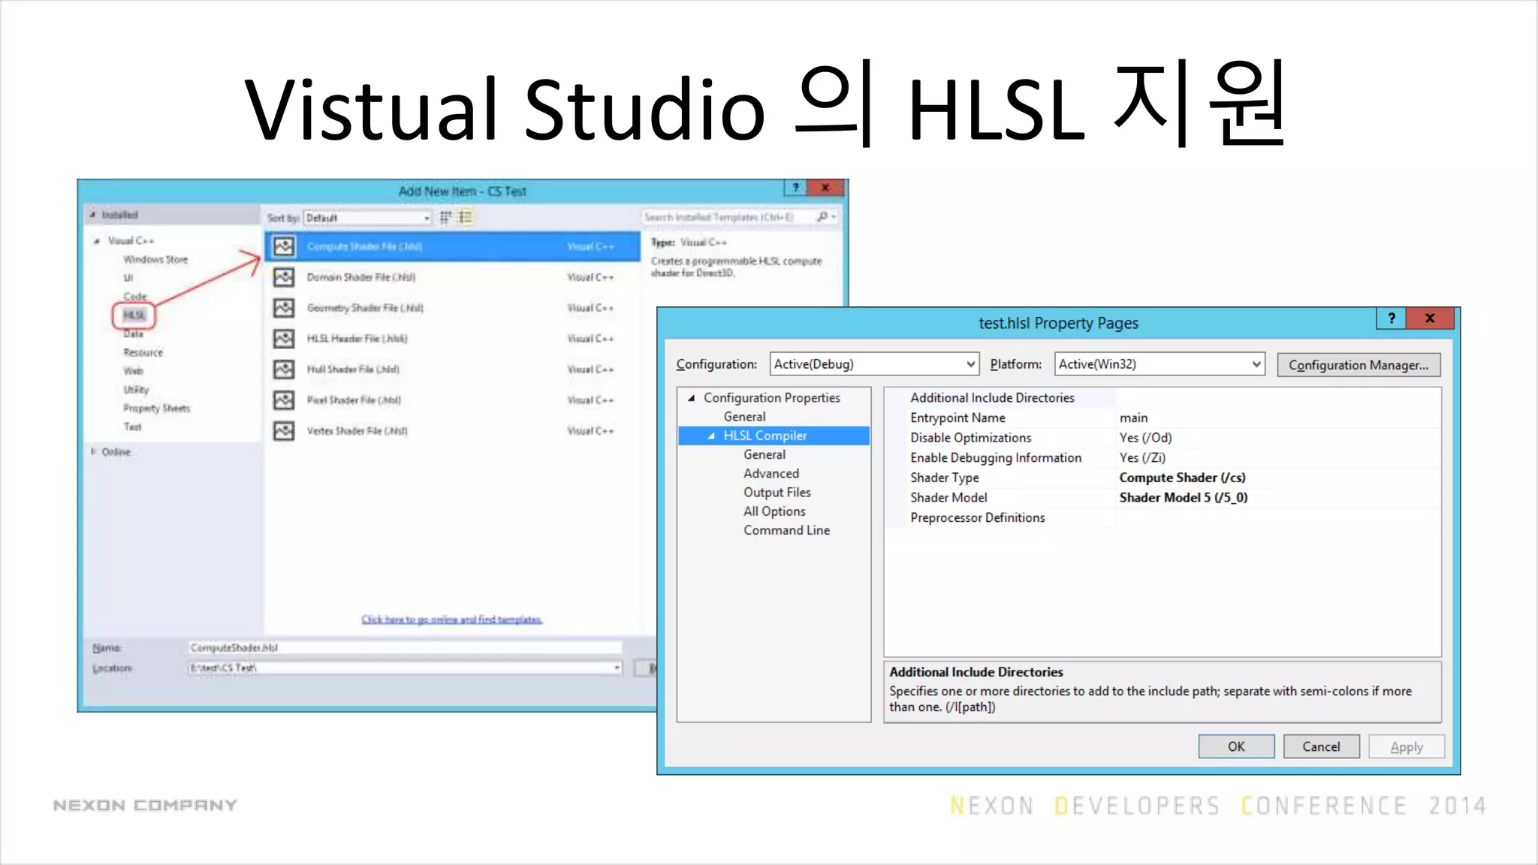Click the find templates online link
1538x865 pixels.
pyautogui.click(x=452, y=619)
